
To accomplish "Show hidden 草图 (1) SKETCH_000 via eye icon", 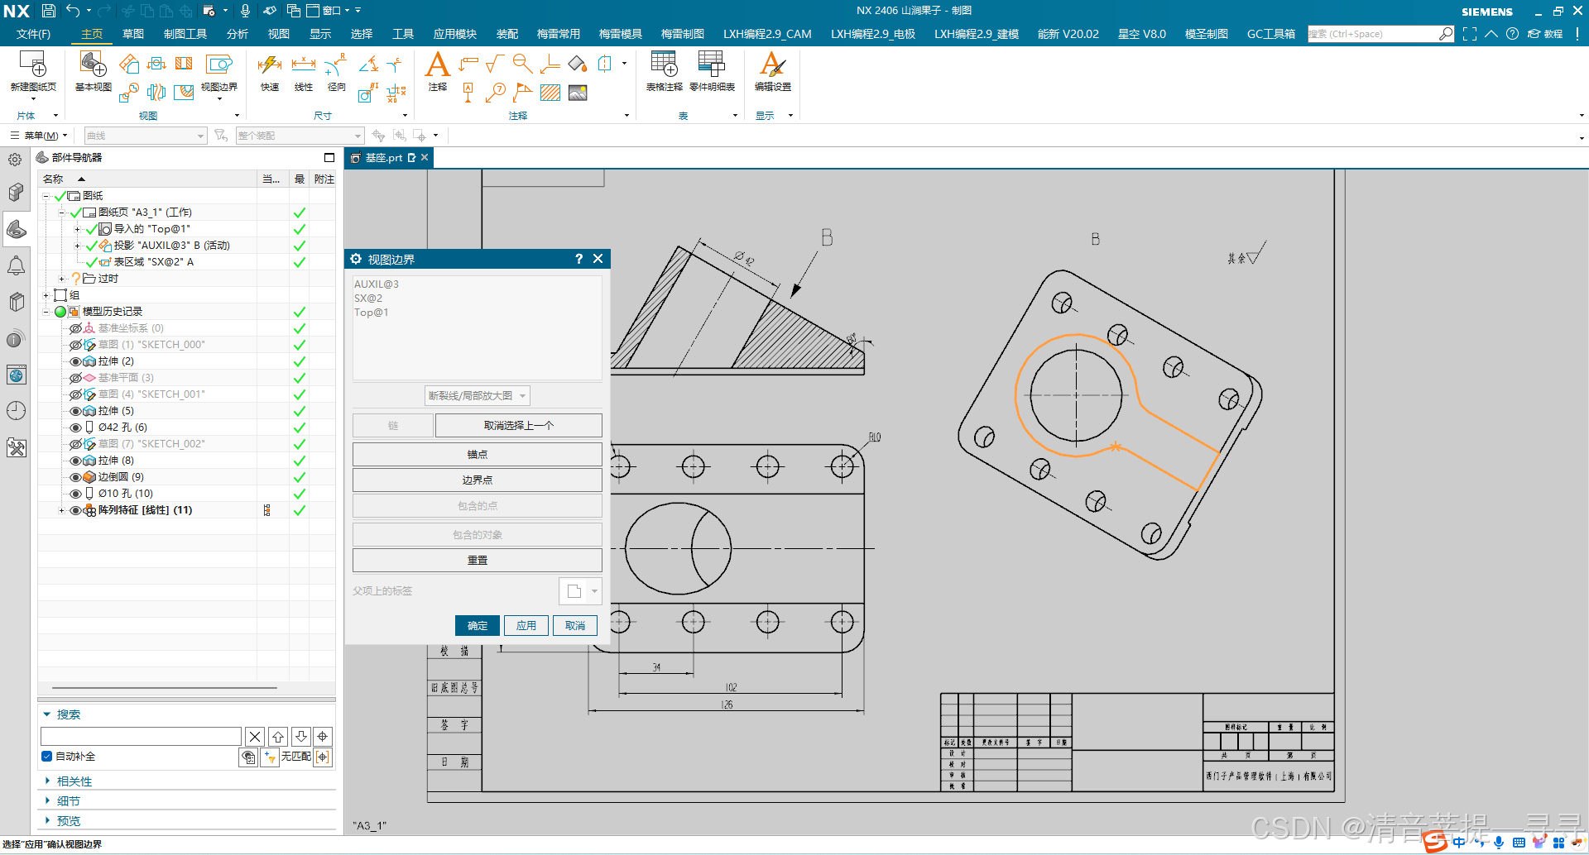I will click(x=75, y=345).
